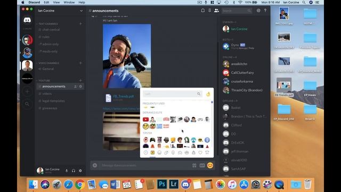Insert the YouTube logo custom emoji
Screen dimensions: 341x192
coord(145,119)
